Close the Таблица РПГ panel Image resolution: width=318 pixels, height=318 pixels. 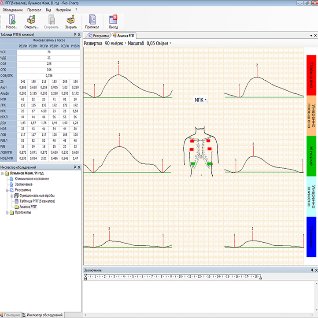tap(79, 34)
